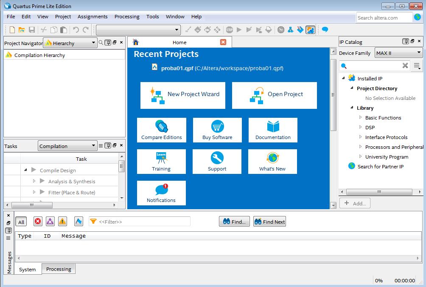Select Compilation Hierarchy in Project Navigator

coord(39,55)
